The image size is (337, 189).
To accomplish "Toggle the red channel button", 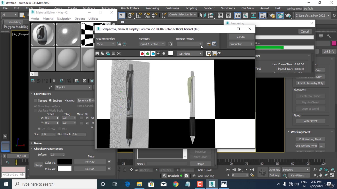I will (142, 54).
